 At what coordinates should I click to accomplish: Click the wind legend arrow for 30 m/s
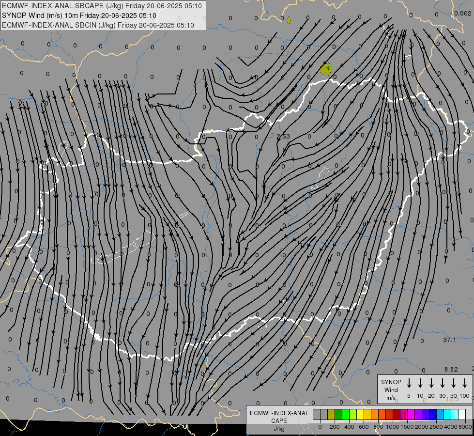[x=442, y=383]
